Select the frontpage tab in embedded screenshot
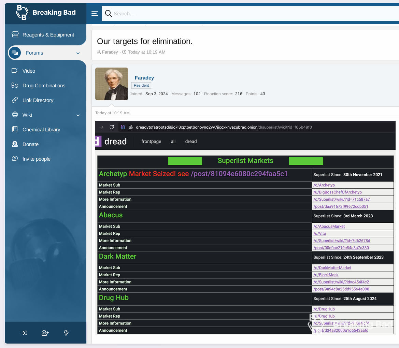The width and height of the screenshot is (399, 348). (x=151, y=142)
